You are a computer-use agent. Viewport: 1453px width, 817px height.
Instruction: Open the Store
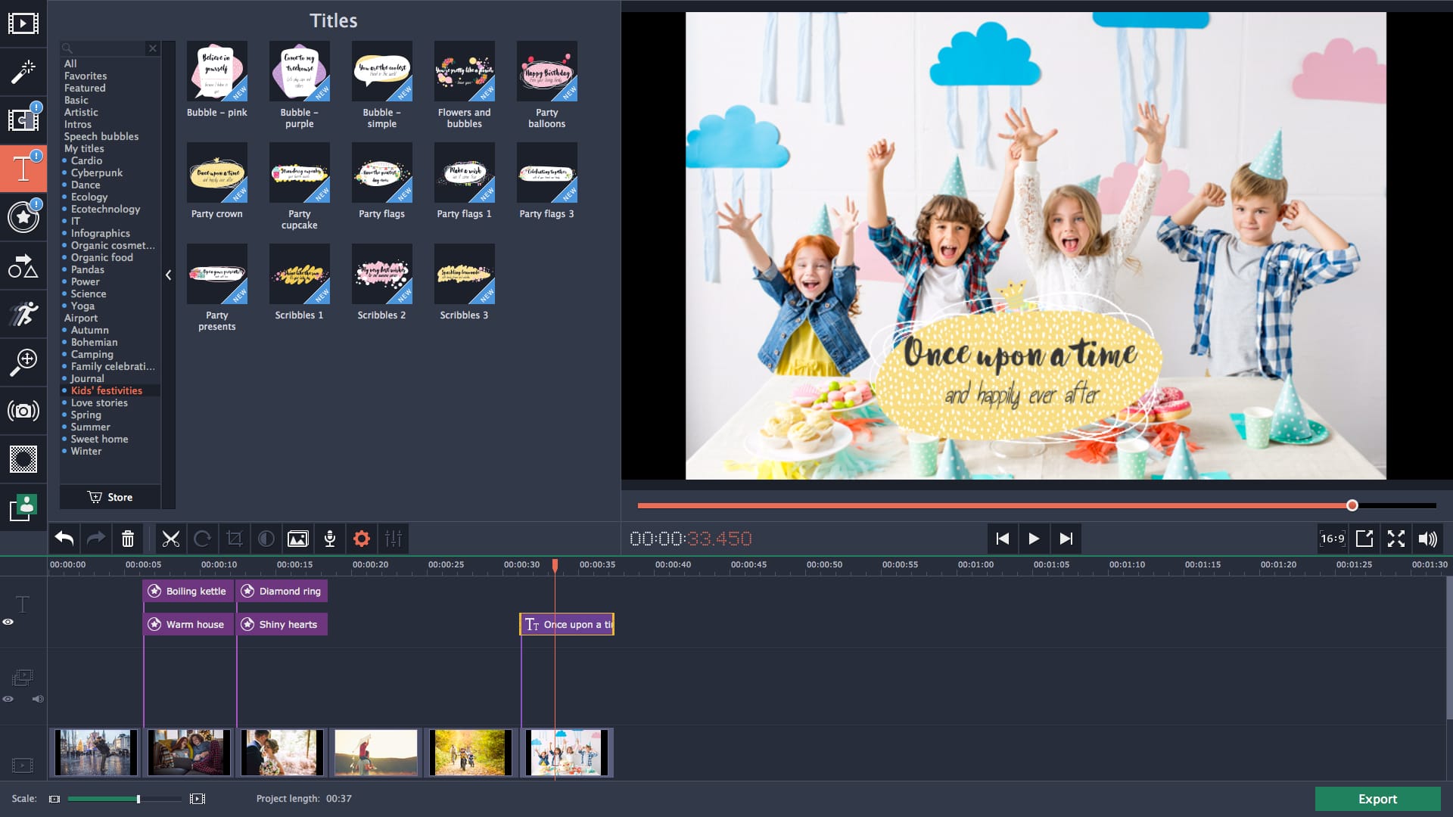click(x=110, y=497)
